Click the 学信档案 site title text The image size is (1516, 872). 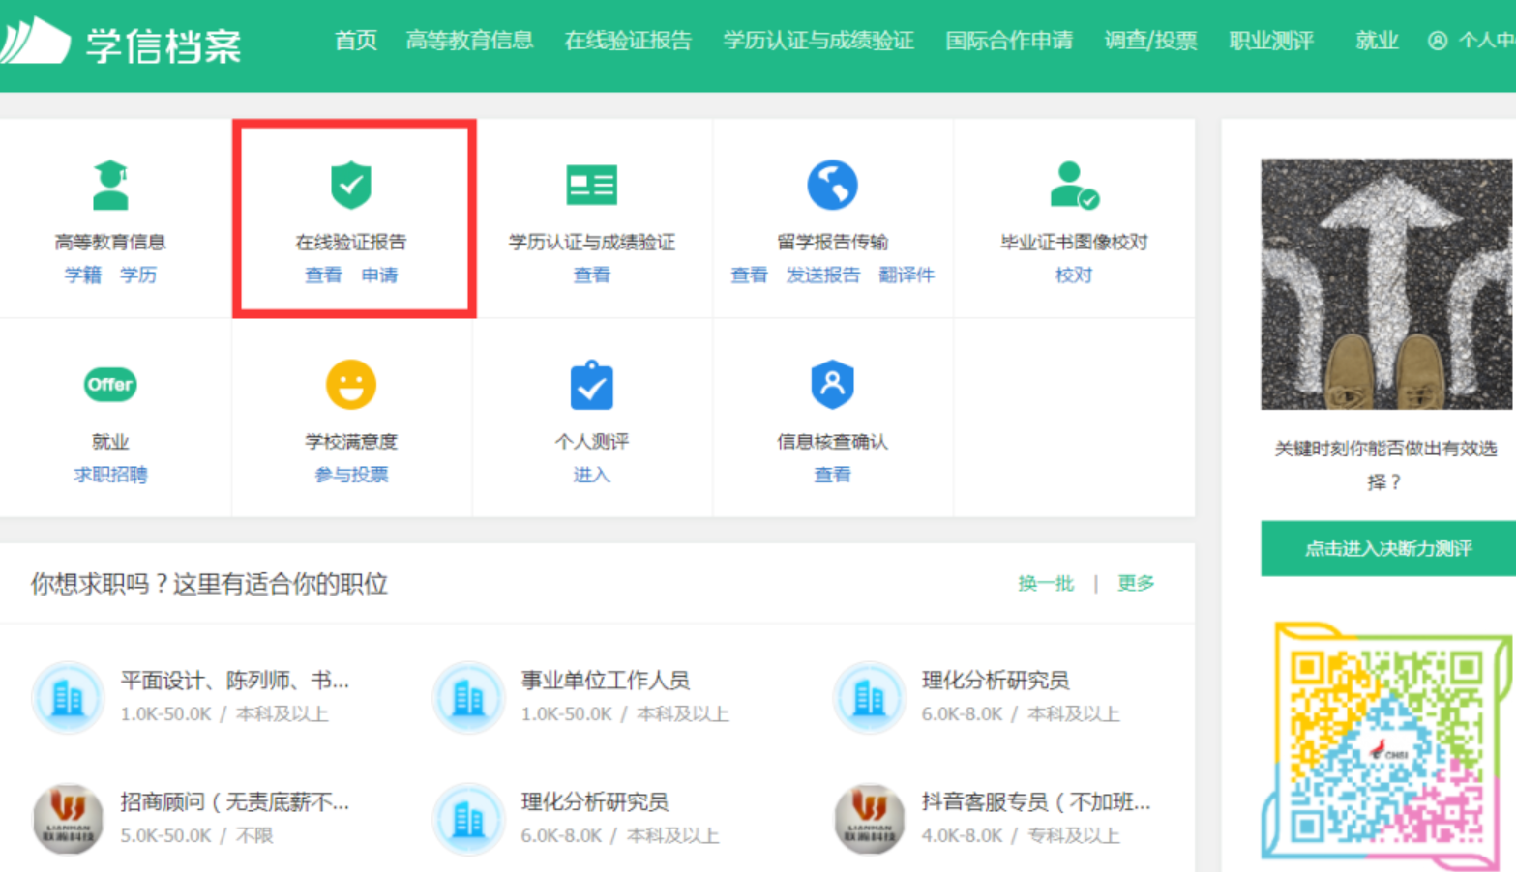(163, 45)
